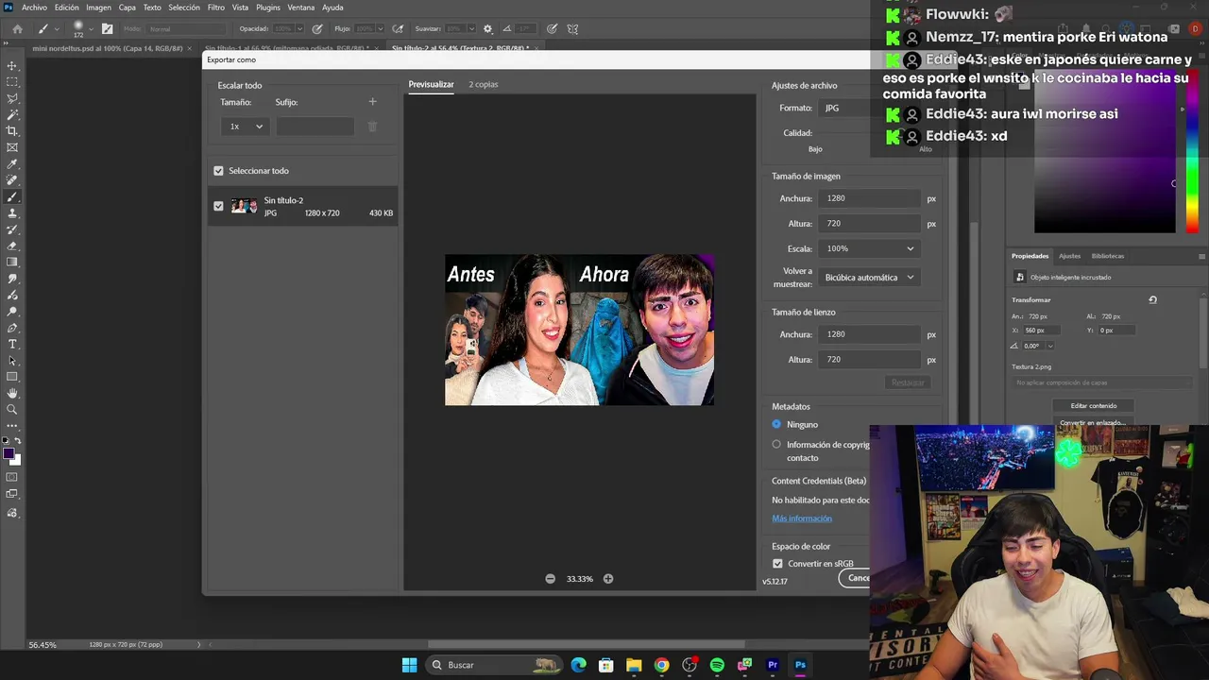This screenshot has height=680, width=1209.
Task: Open Spotify from the taskbar
Action: 717,665
